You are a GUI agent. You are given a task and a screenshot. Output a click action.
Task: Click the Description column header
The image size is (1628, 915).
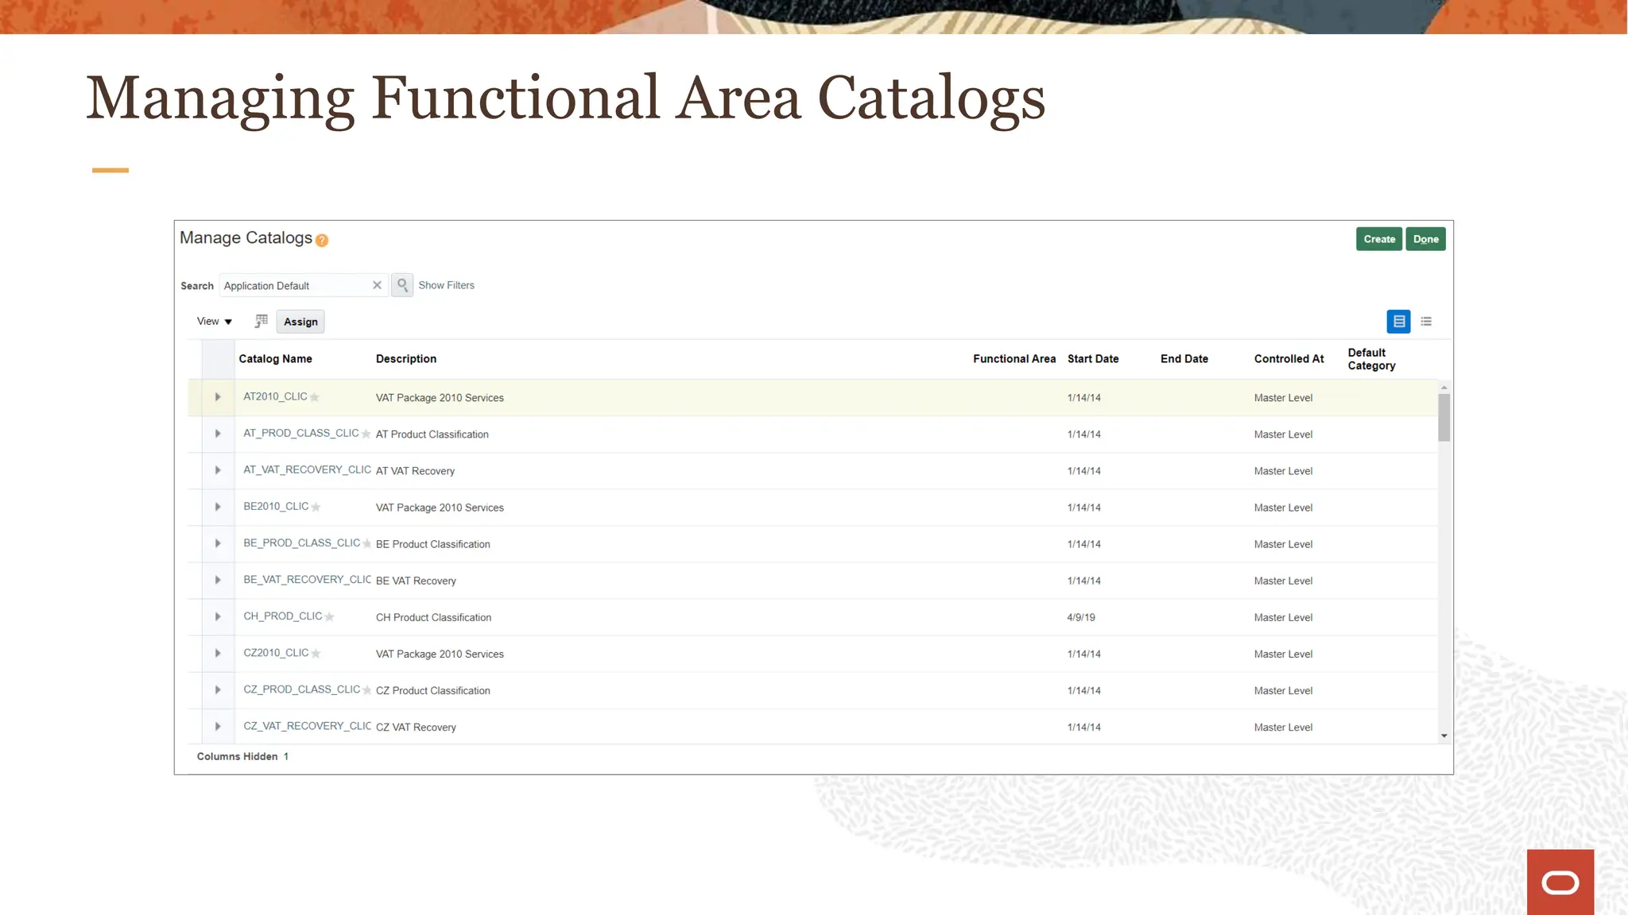pos(406,359)
